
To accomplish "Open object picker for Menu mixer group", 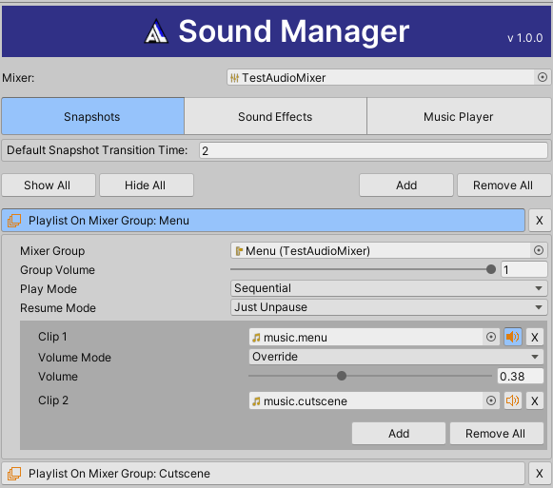I will (x=539, y=250).
